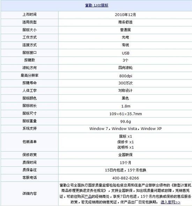Select the 质保备注 label
This screenshot has height=206, width=192.
[29, 170]
